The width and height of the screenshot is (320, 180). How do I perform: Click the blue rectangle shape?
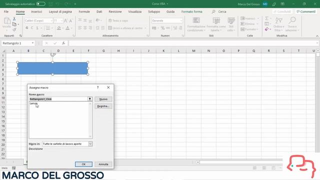coord(52,68)
